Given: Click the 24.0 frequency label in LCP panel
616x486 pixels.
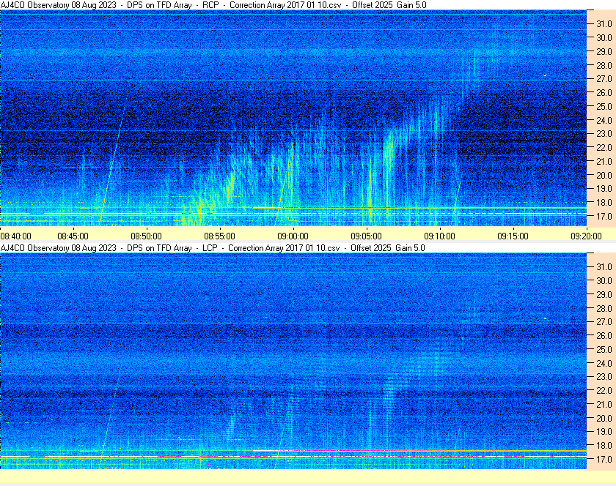Looking at the screenshot, I should tap(604, 363).
